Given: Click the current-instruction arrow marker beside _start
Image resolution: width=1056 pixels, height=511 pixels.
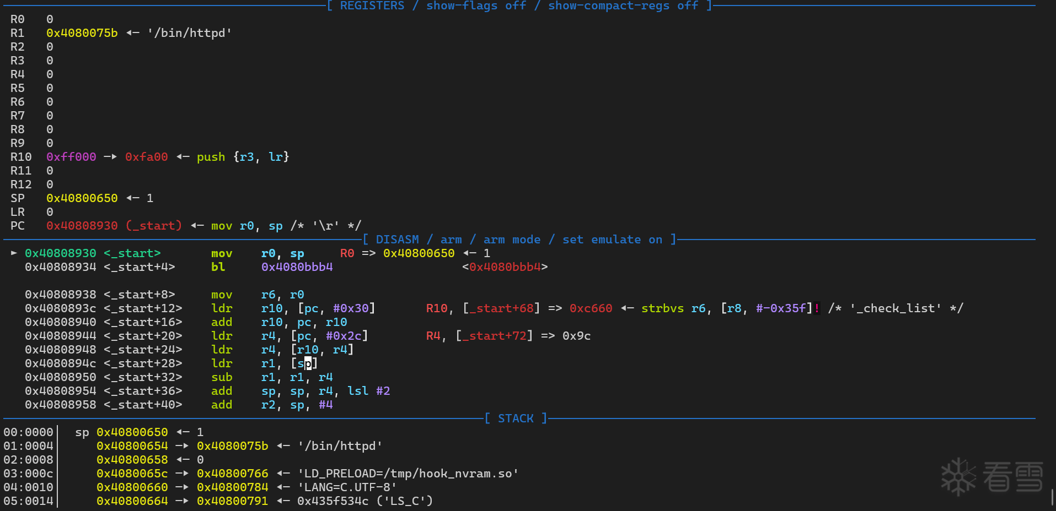Looking at the screenshot, I should pos(14,253).
